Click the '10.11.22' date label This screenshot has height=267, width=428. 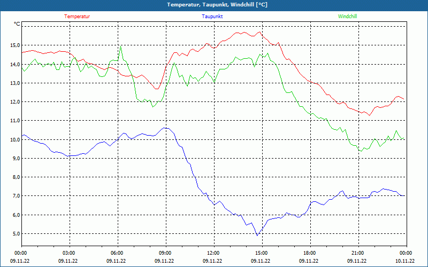point(405,261)
